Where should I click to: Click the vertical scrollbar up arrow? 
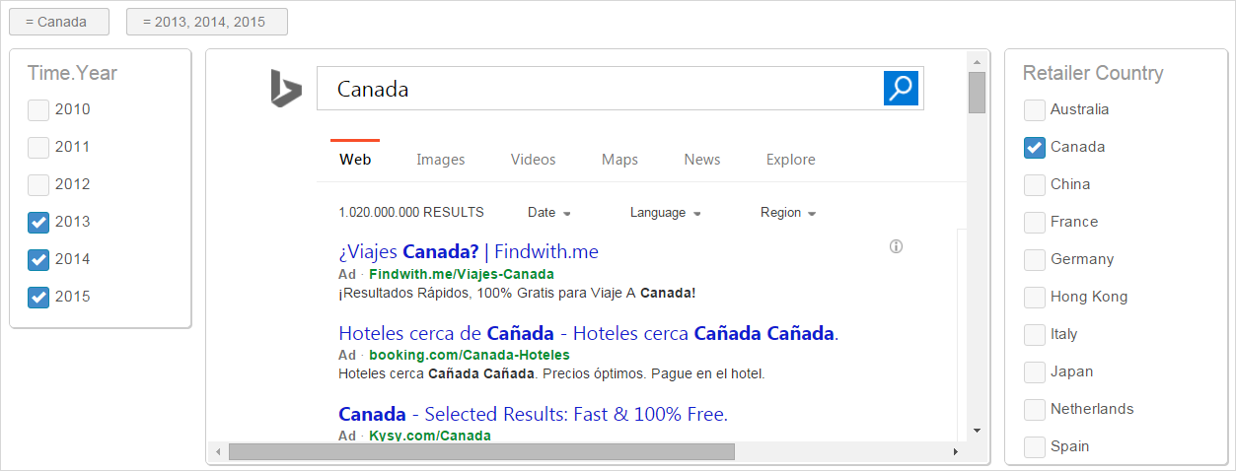pos(977,61)
